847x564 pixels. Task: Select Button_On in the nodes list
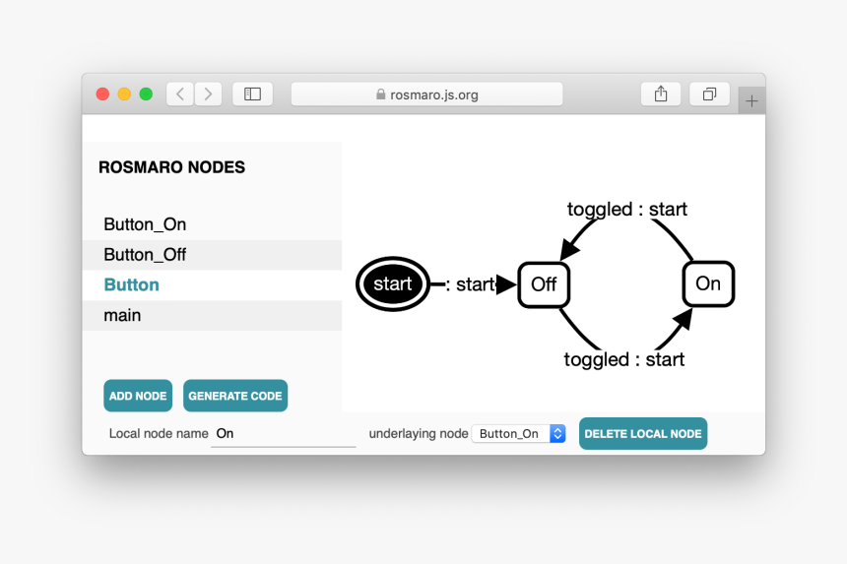pos(145,224)
